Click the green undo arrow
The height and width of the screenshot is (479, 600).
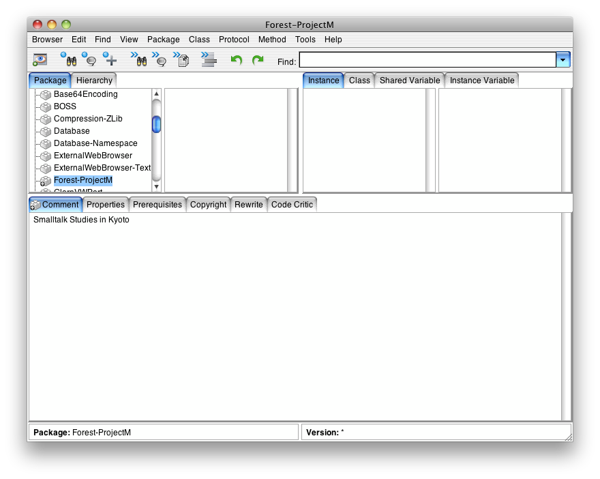click(x=237, y=60)
